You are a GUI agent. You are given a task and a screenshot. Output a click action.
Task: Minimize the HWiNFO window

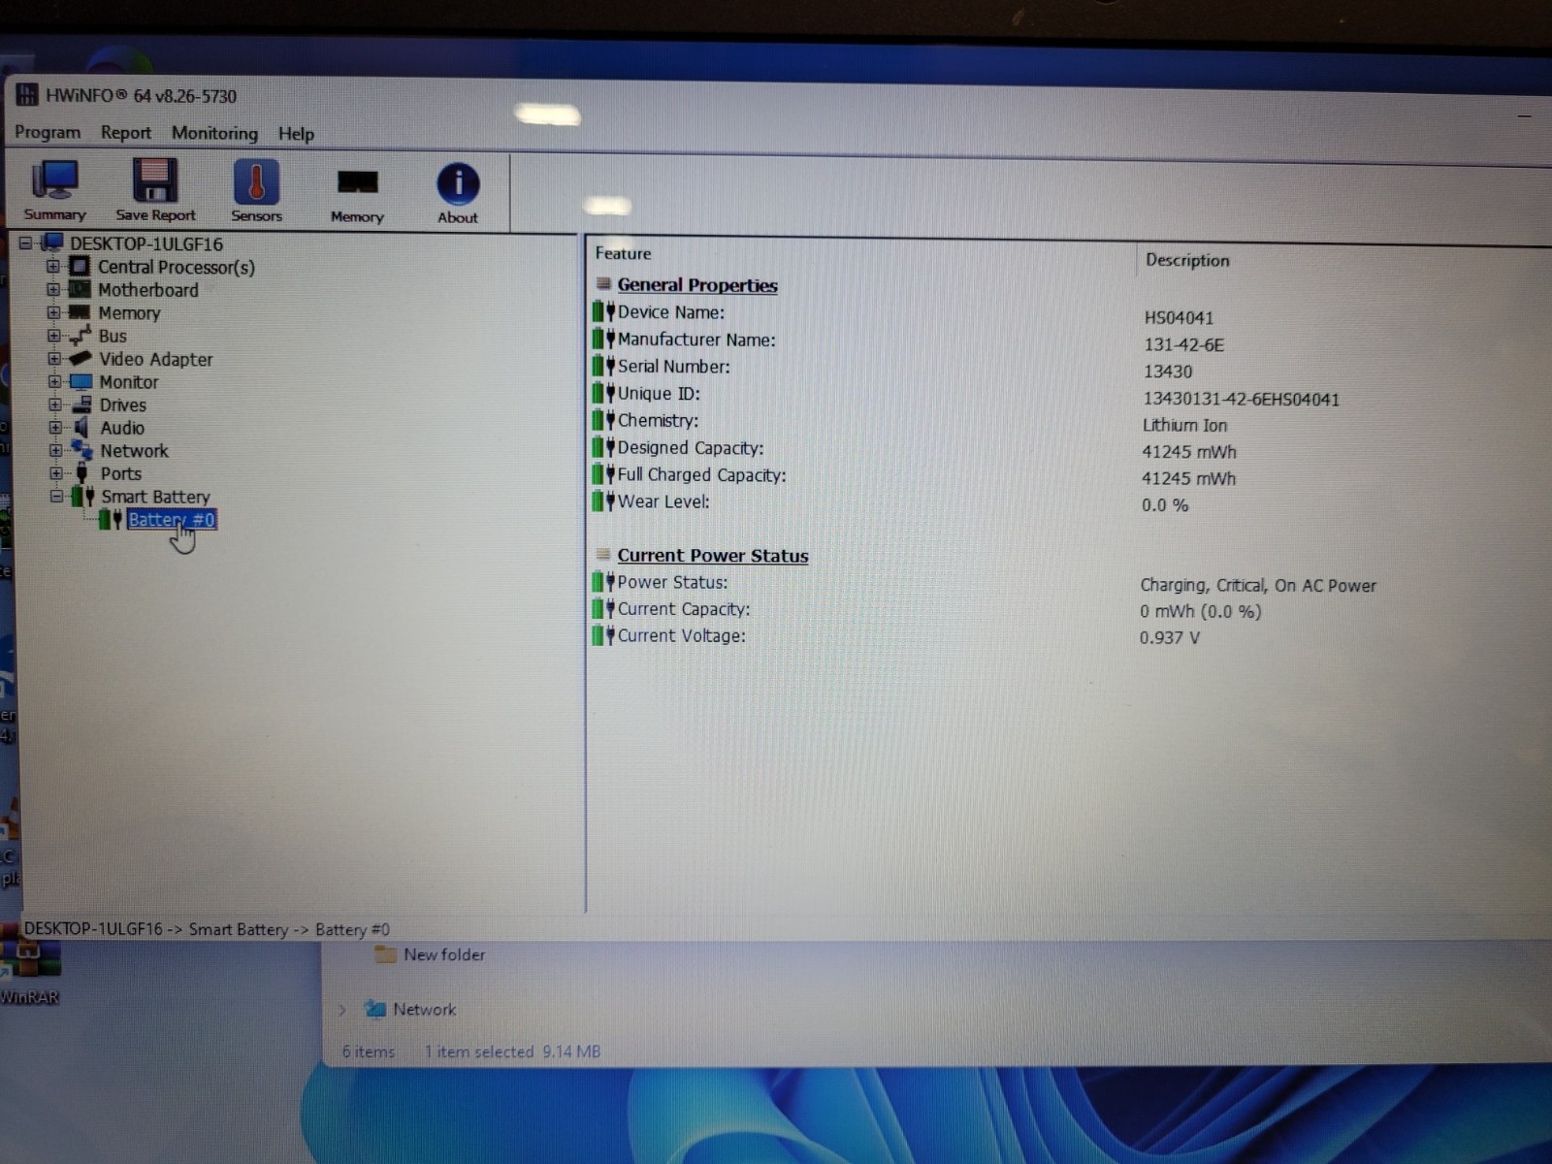(1525, 115)
